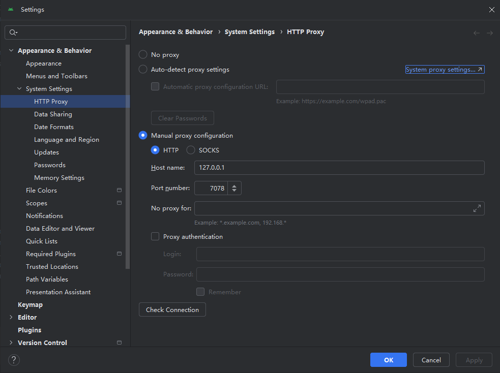
Task: Select the SOCKS proxy type
Action: (191, 150)
